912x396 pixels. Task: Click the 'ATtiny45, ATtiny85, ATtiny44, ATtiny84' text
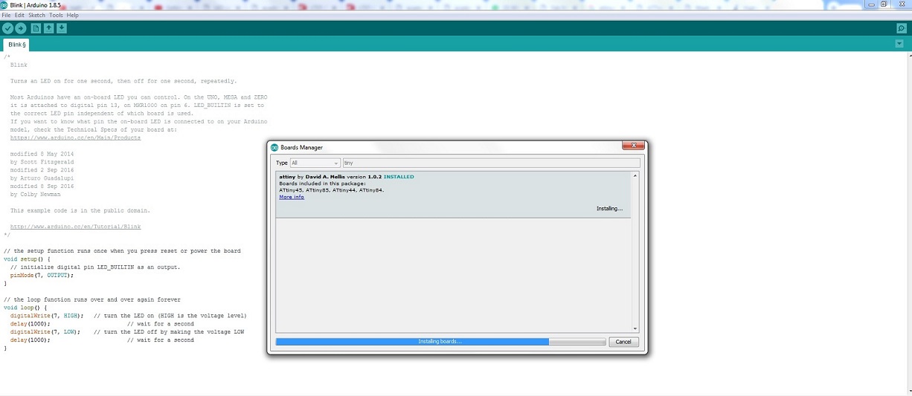click(331, 190)
